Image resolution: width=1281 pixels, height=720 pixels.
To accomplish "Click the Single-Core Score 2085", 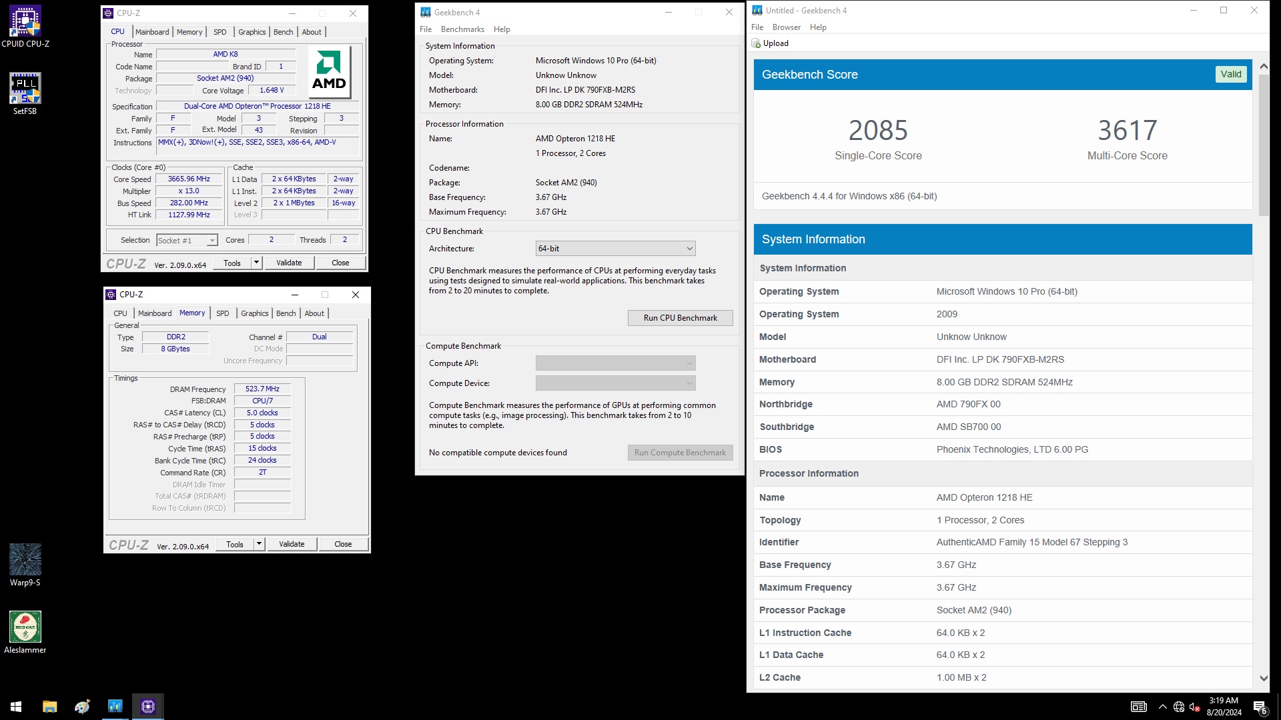I will click(x=878, y=131).
